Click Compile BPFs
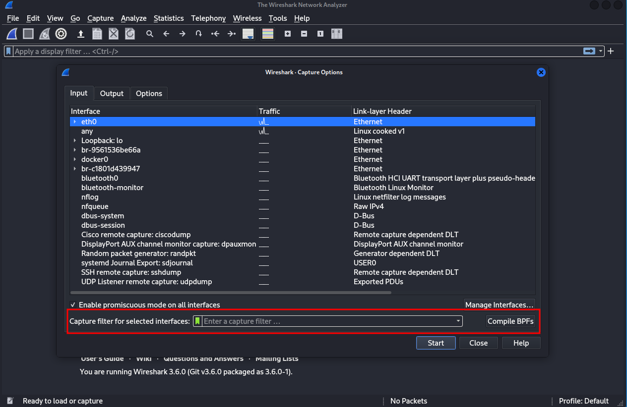 pyautogui.click(x=510, y=321)
